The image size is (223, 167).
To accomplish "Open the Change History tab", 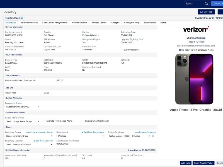I will pos(132,23).
